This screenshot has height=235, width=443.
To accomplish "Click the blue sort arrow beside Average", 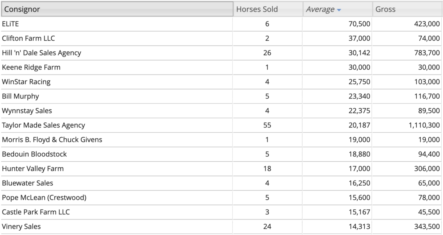I will pyautogui.click(x=339, y=10).
